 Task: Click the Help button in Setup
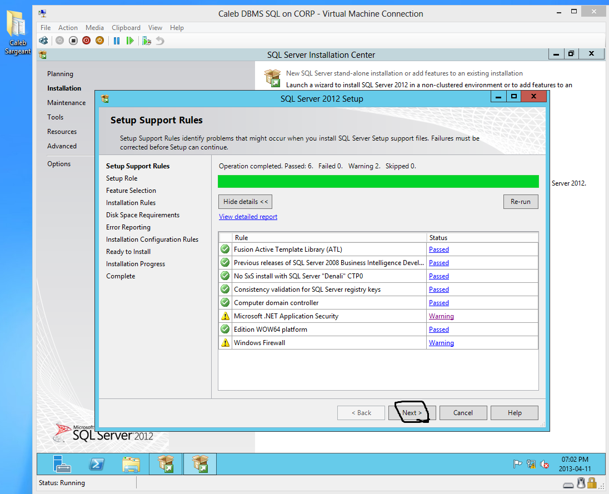515,413
